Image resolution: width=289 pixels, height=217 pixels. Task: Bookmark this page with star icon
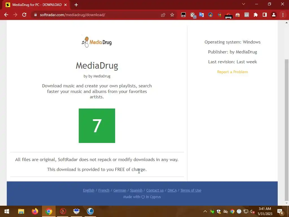point(172,15)
